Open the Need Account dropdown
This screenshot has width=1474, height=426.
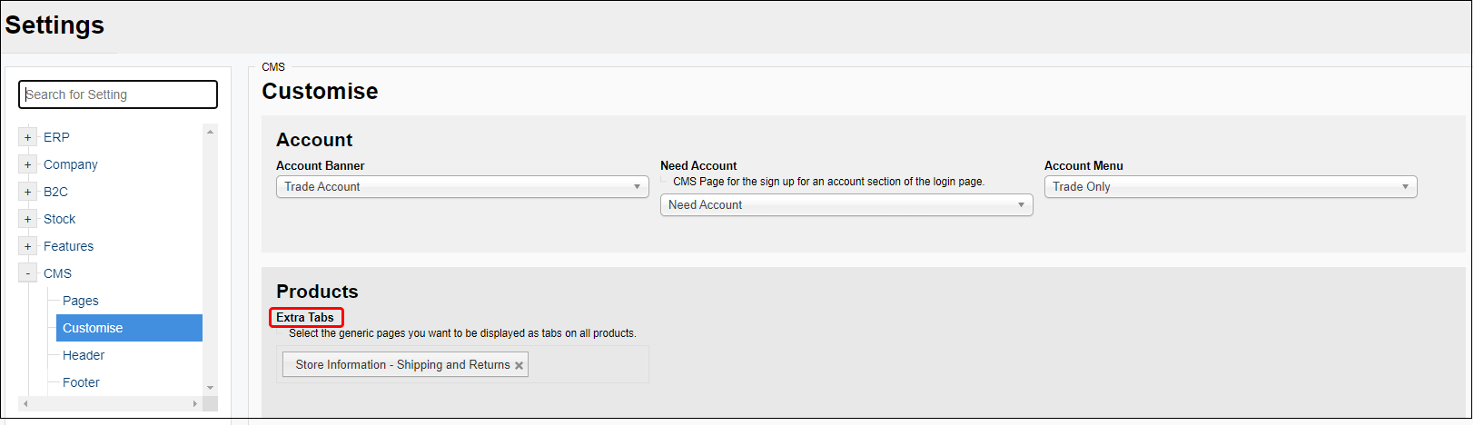pyautogui.click(x=846, y=205)
